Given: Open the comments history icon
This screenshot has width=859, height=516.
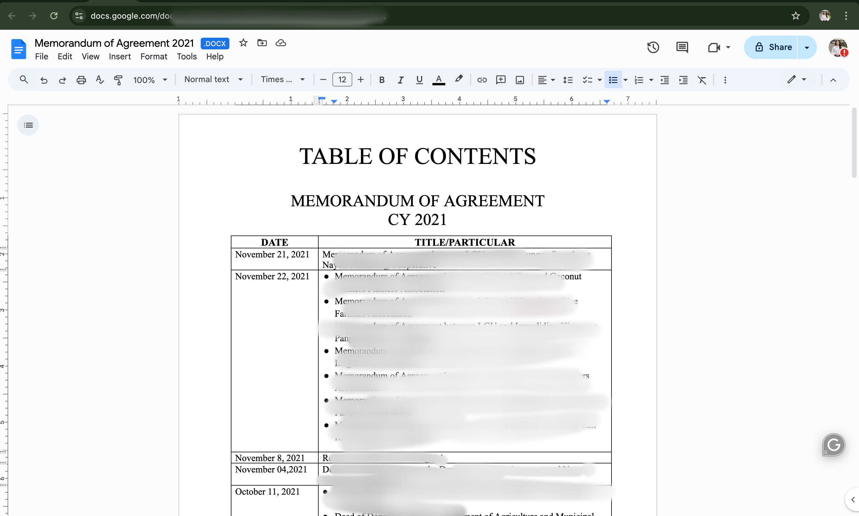Looking at the screenshot, I should coord(682,47).
